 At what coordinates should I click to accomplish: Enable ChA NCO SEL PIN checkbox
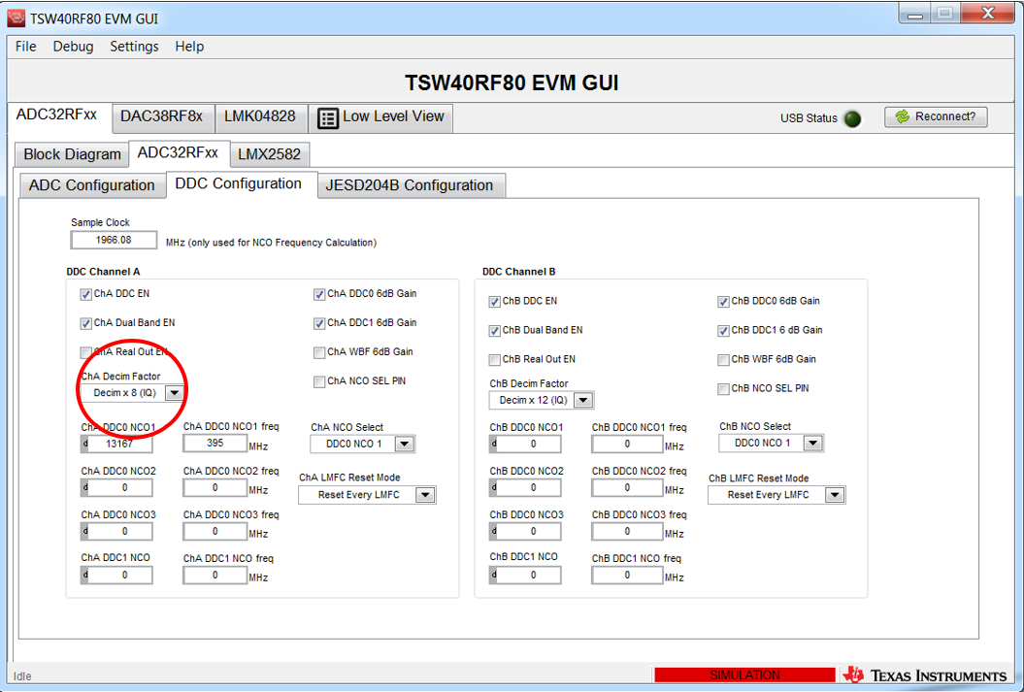coord(319,381)
